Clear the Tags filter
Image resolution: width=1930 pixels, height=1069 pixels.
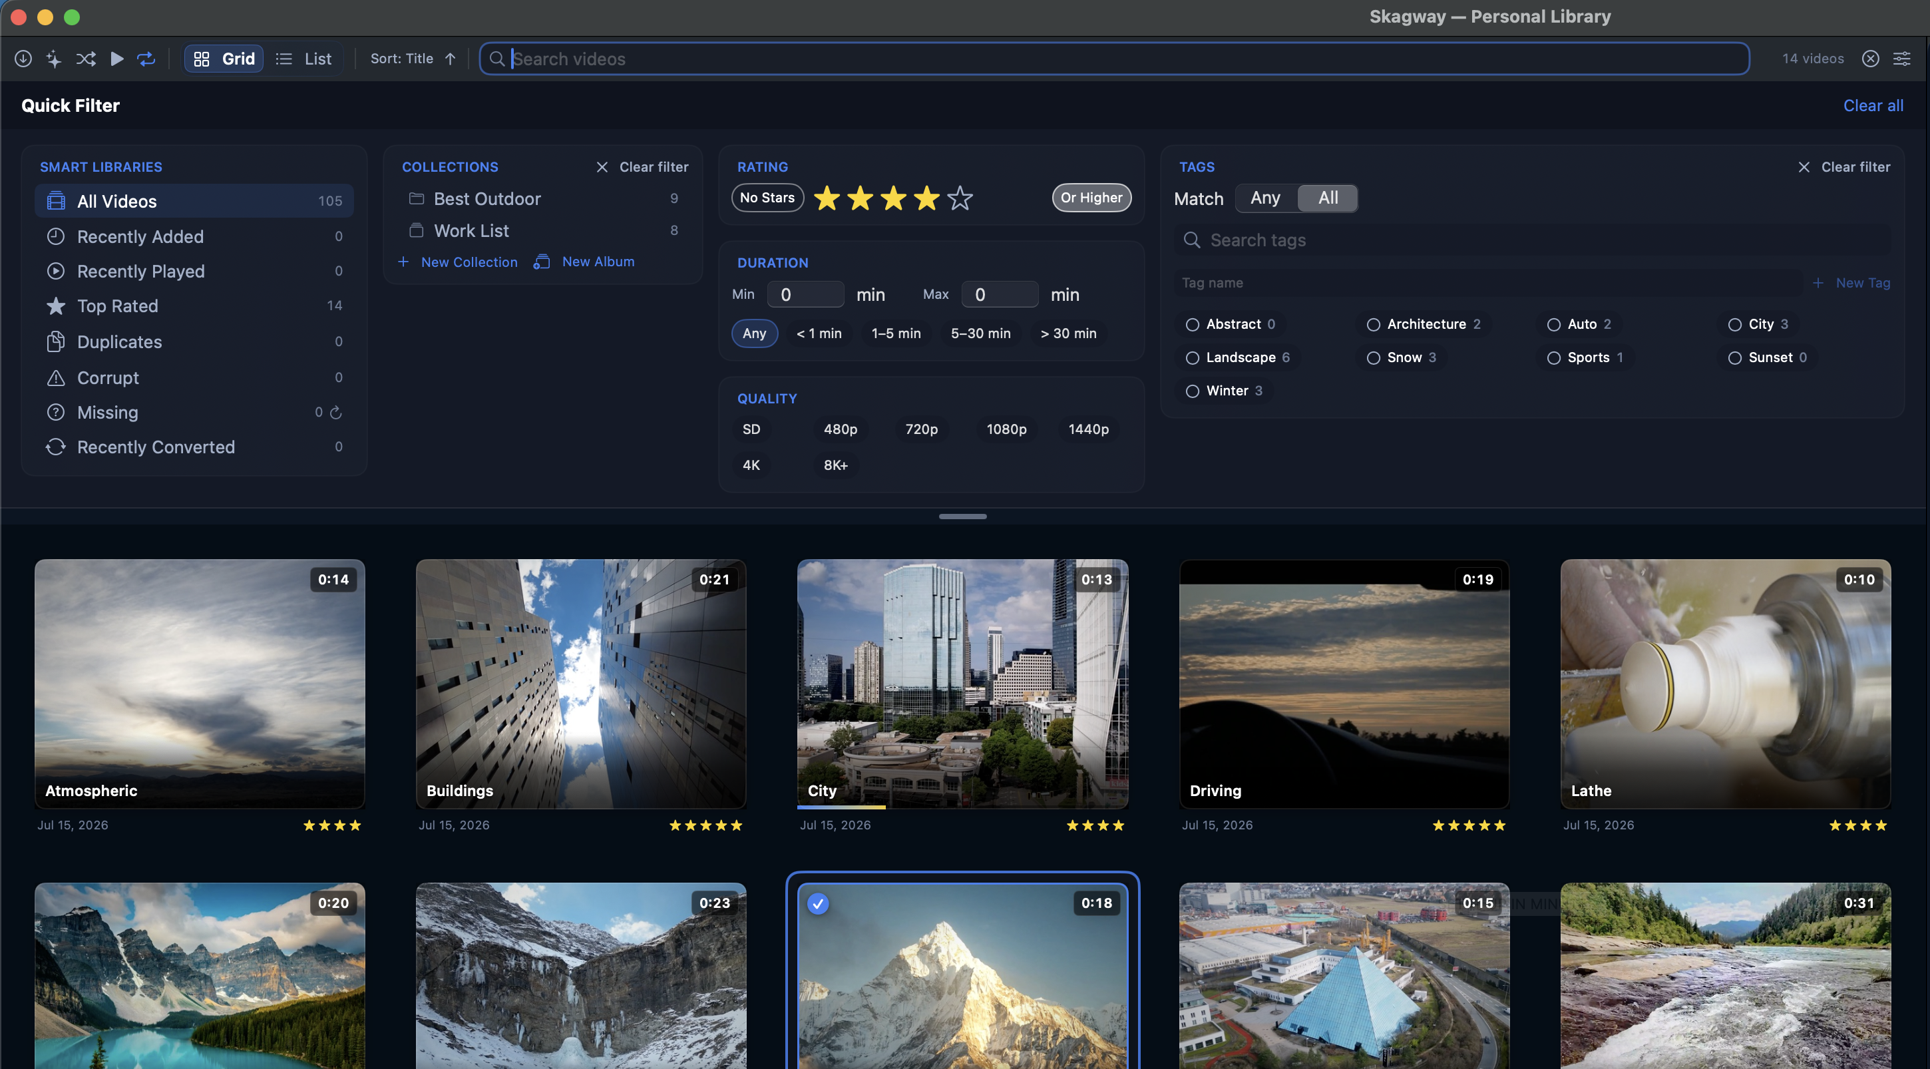click(x=1844, y=167)
